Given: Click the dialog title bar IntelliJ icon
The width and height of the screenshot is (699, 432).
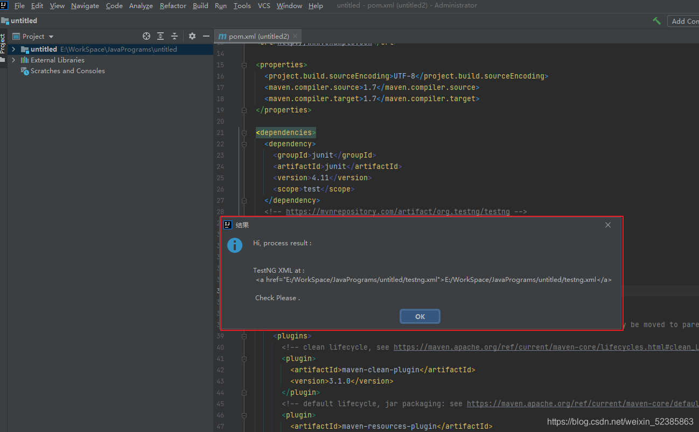Looking at the screenshot, I should [228, 225].
